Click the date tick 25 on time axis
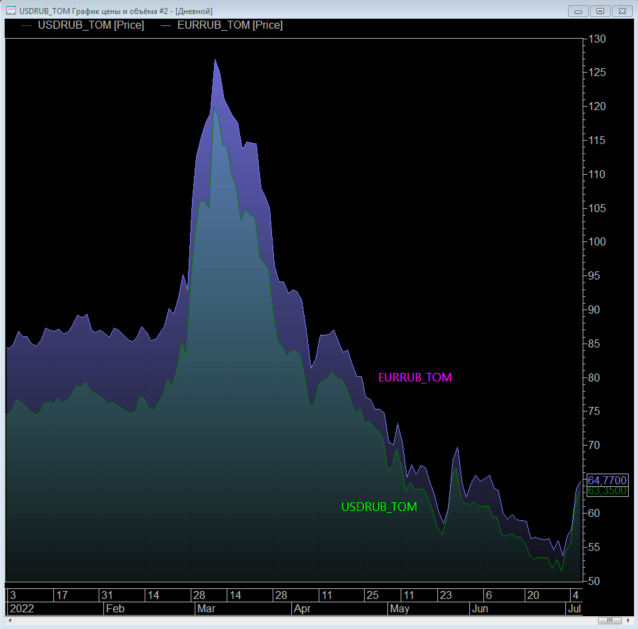638x629 pixels. click(x=372, y=595)
